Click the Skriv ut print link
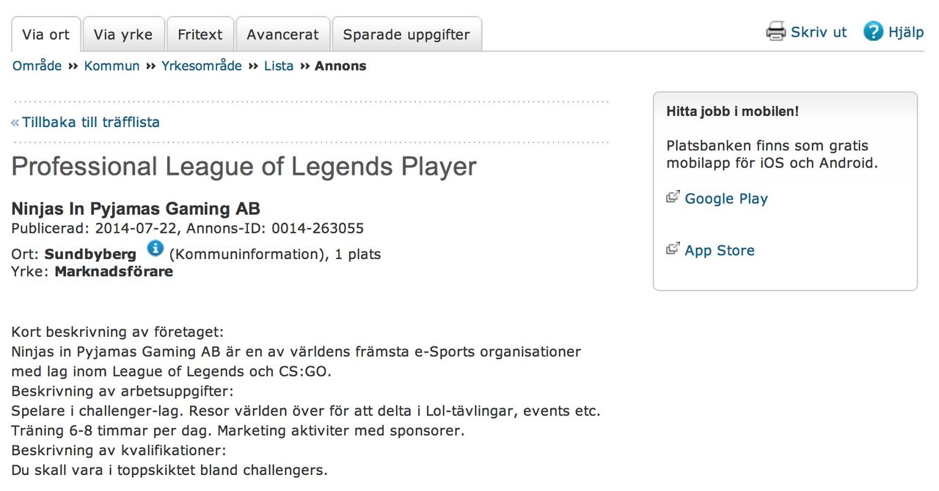This screenshot has height=491, width=939. 819,32
